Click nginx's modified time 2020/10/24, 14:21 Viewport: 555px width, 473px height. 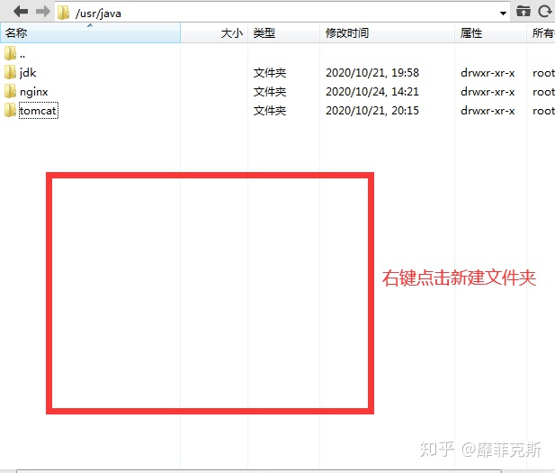(x=372, y=92)
